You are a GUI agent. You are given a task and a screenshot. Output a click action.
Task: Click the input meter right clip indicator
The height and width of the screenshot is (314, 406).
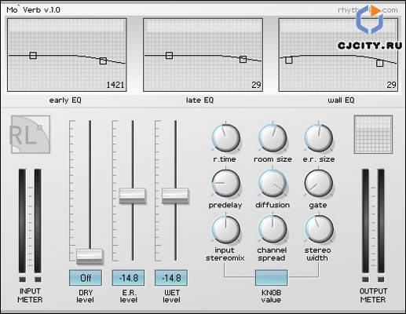coord(38,279)
